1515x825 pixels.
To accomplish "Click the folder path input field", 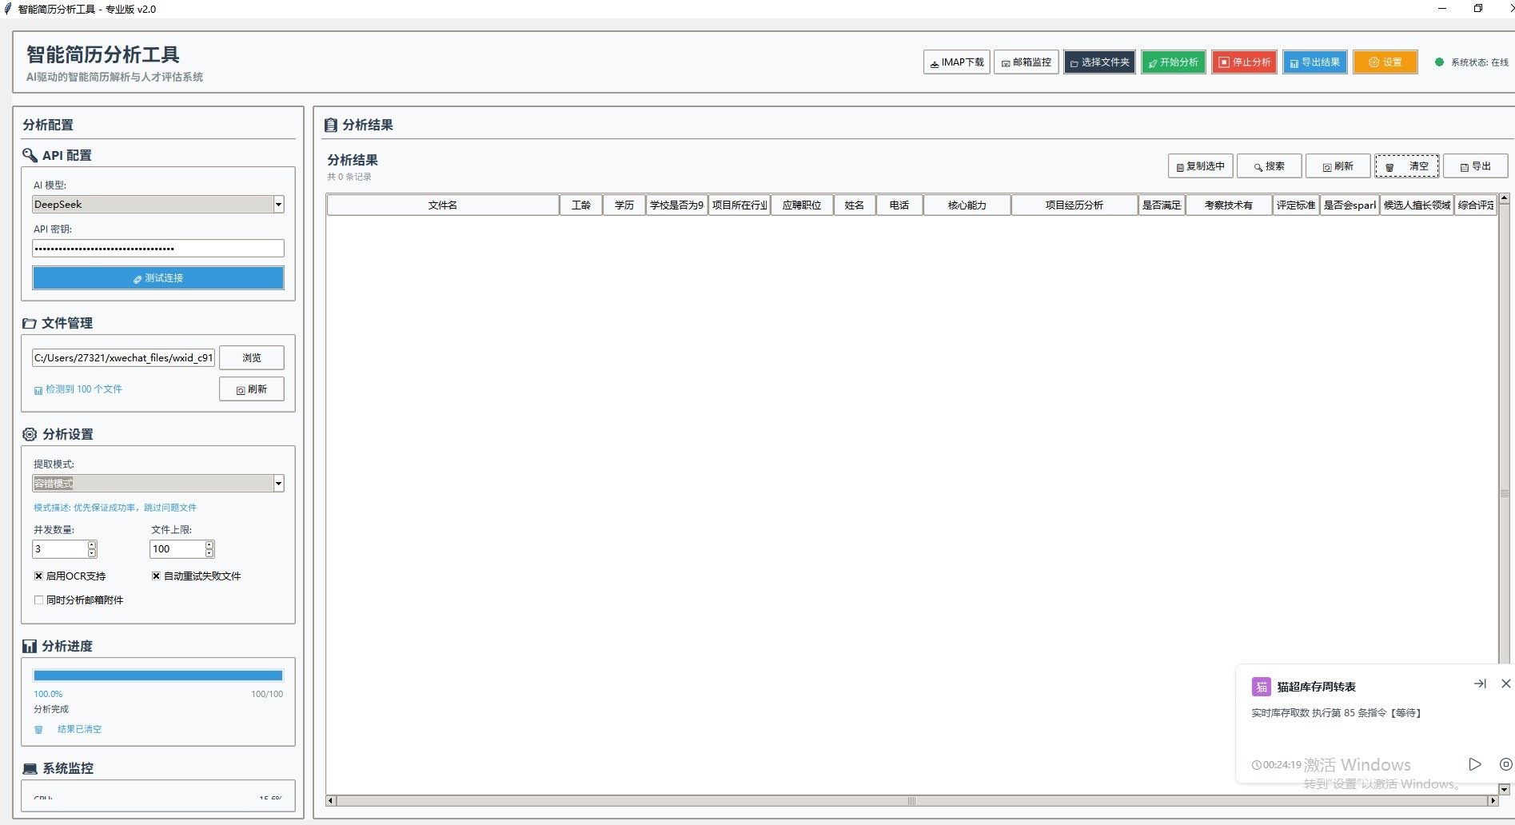I will (x=123, y=357).
